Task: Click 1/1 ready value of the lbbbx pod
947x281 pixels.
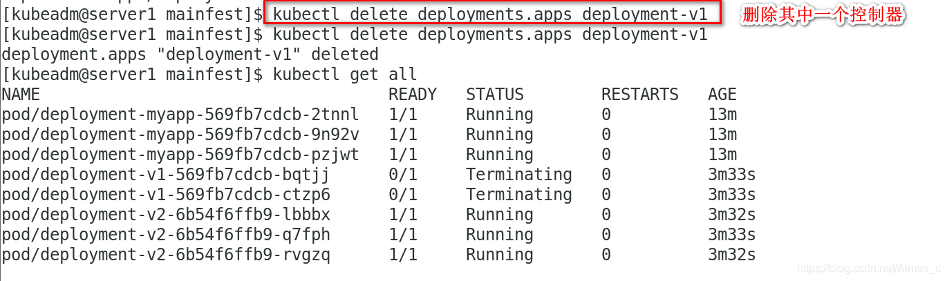Action: (x=403, y=215)
